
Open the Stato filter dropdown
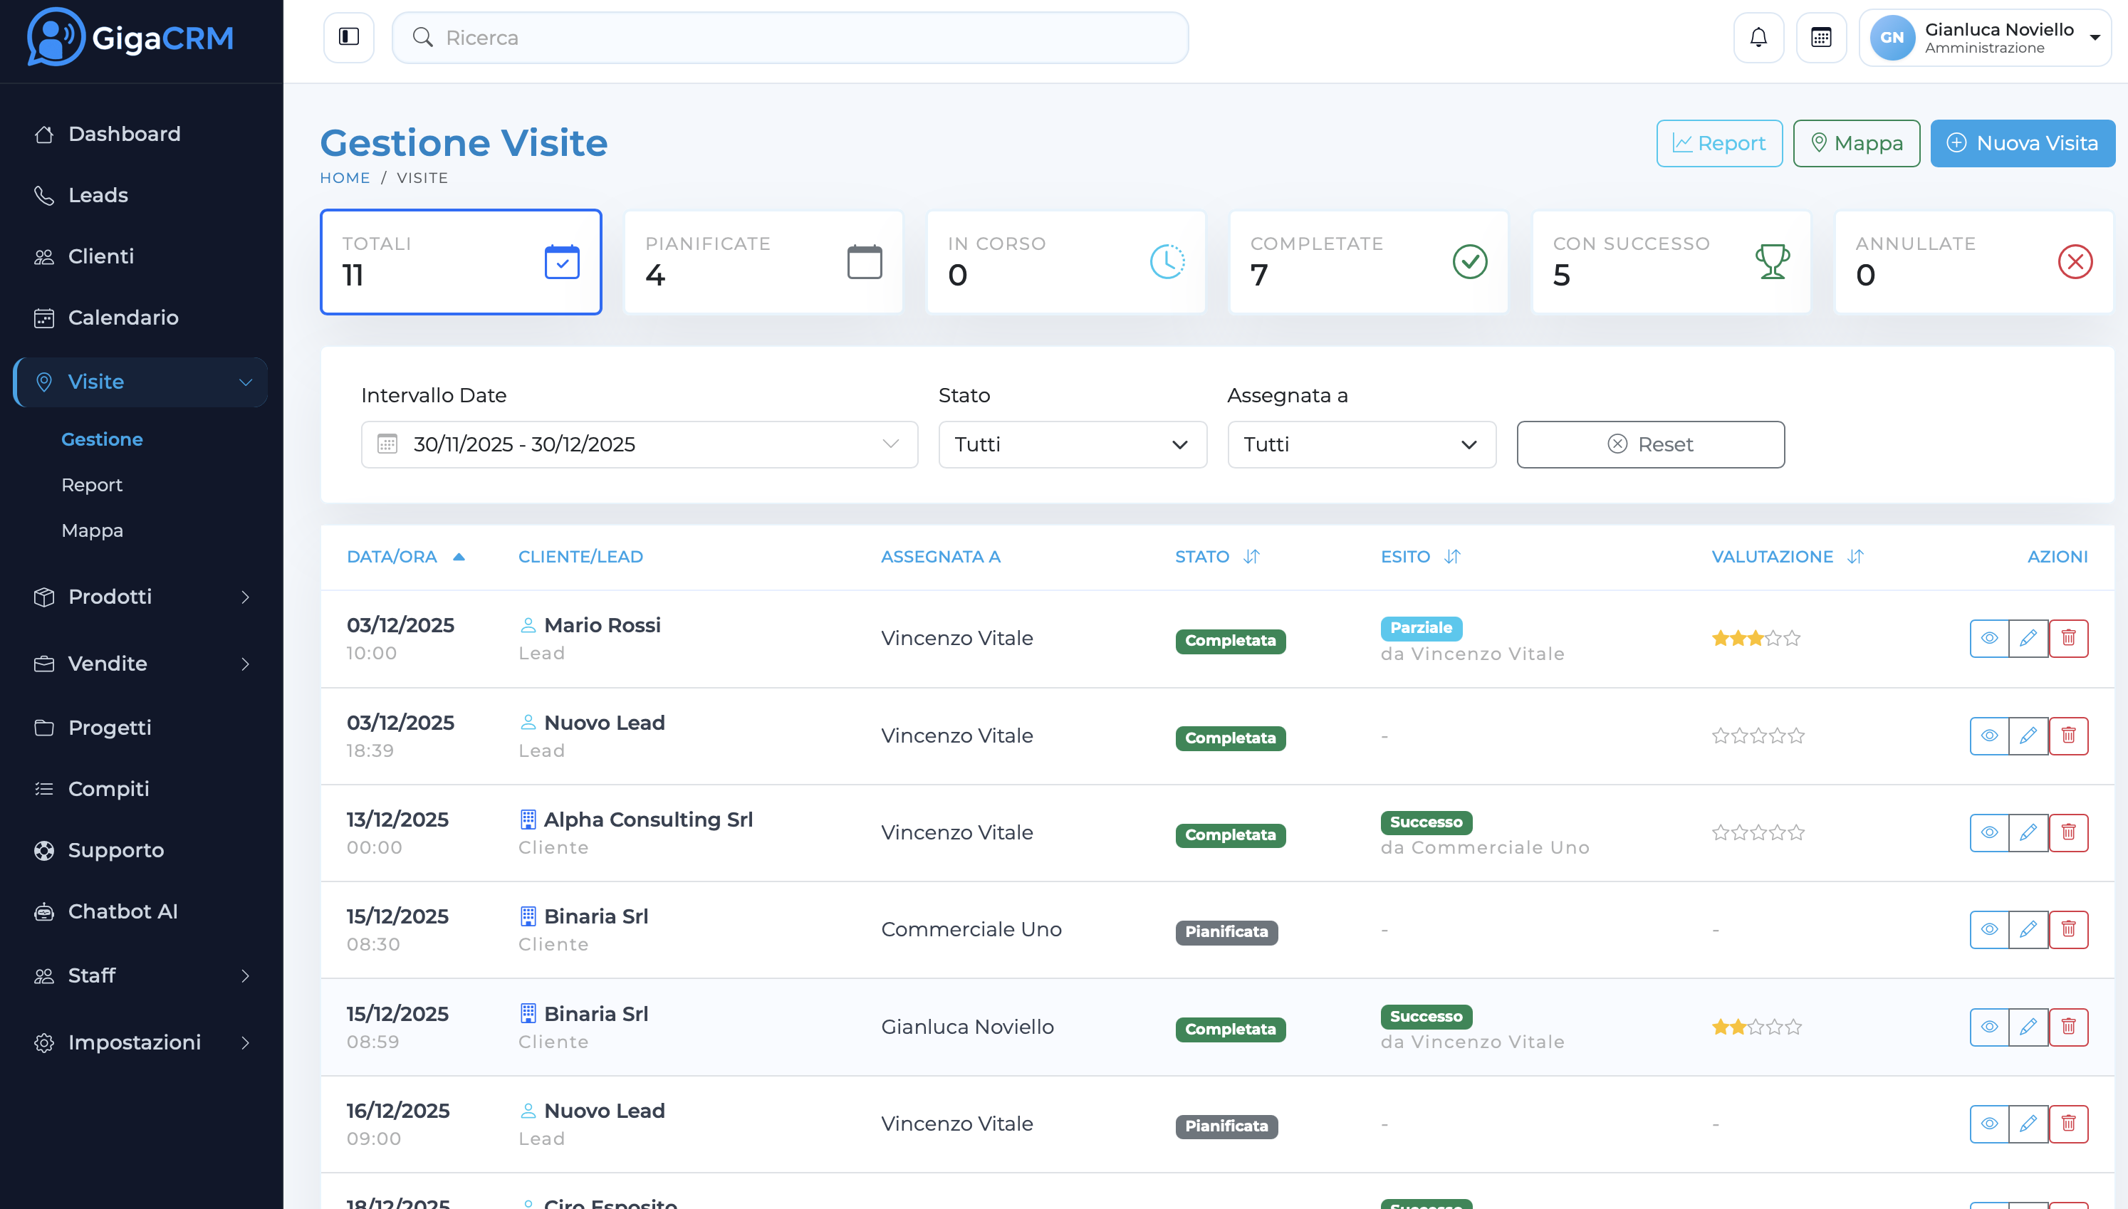pos(1072,444)
